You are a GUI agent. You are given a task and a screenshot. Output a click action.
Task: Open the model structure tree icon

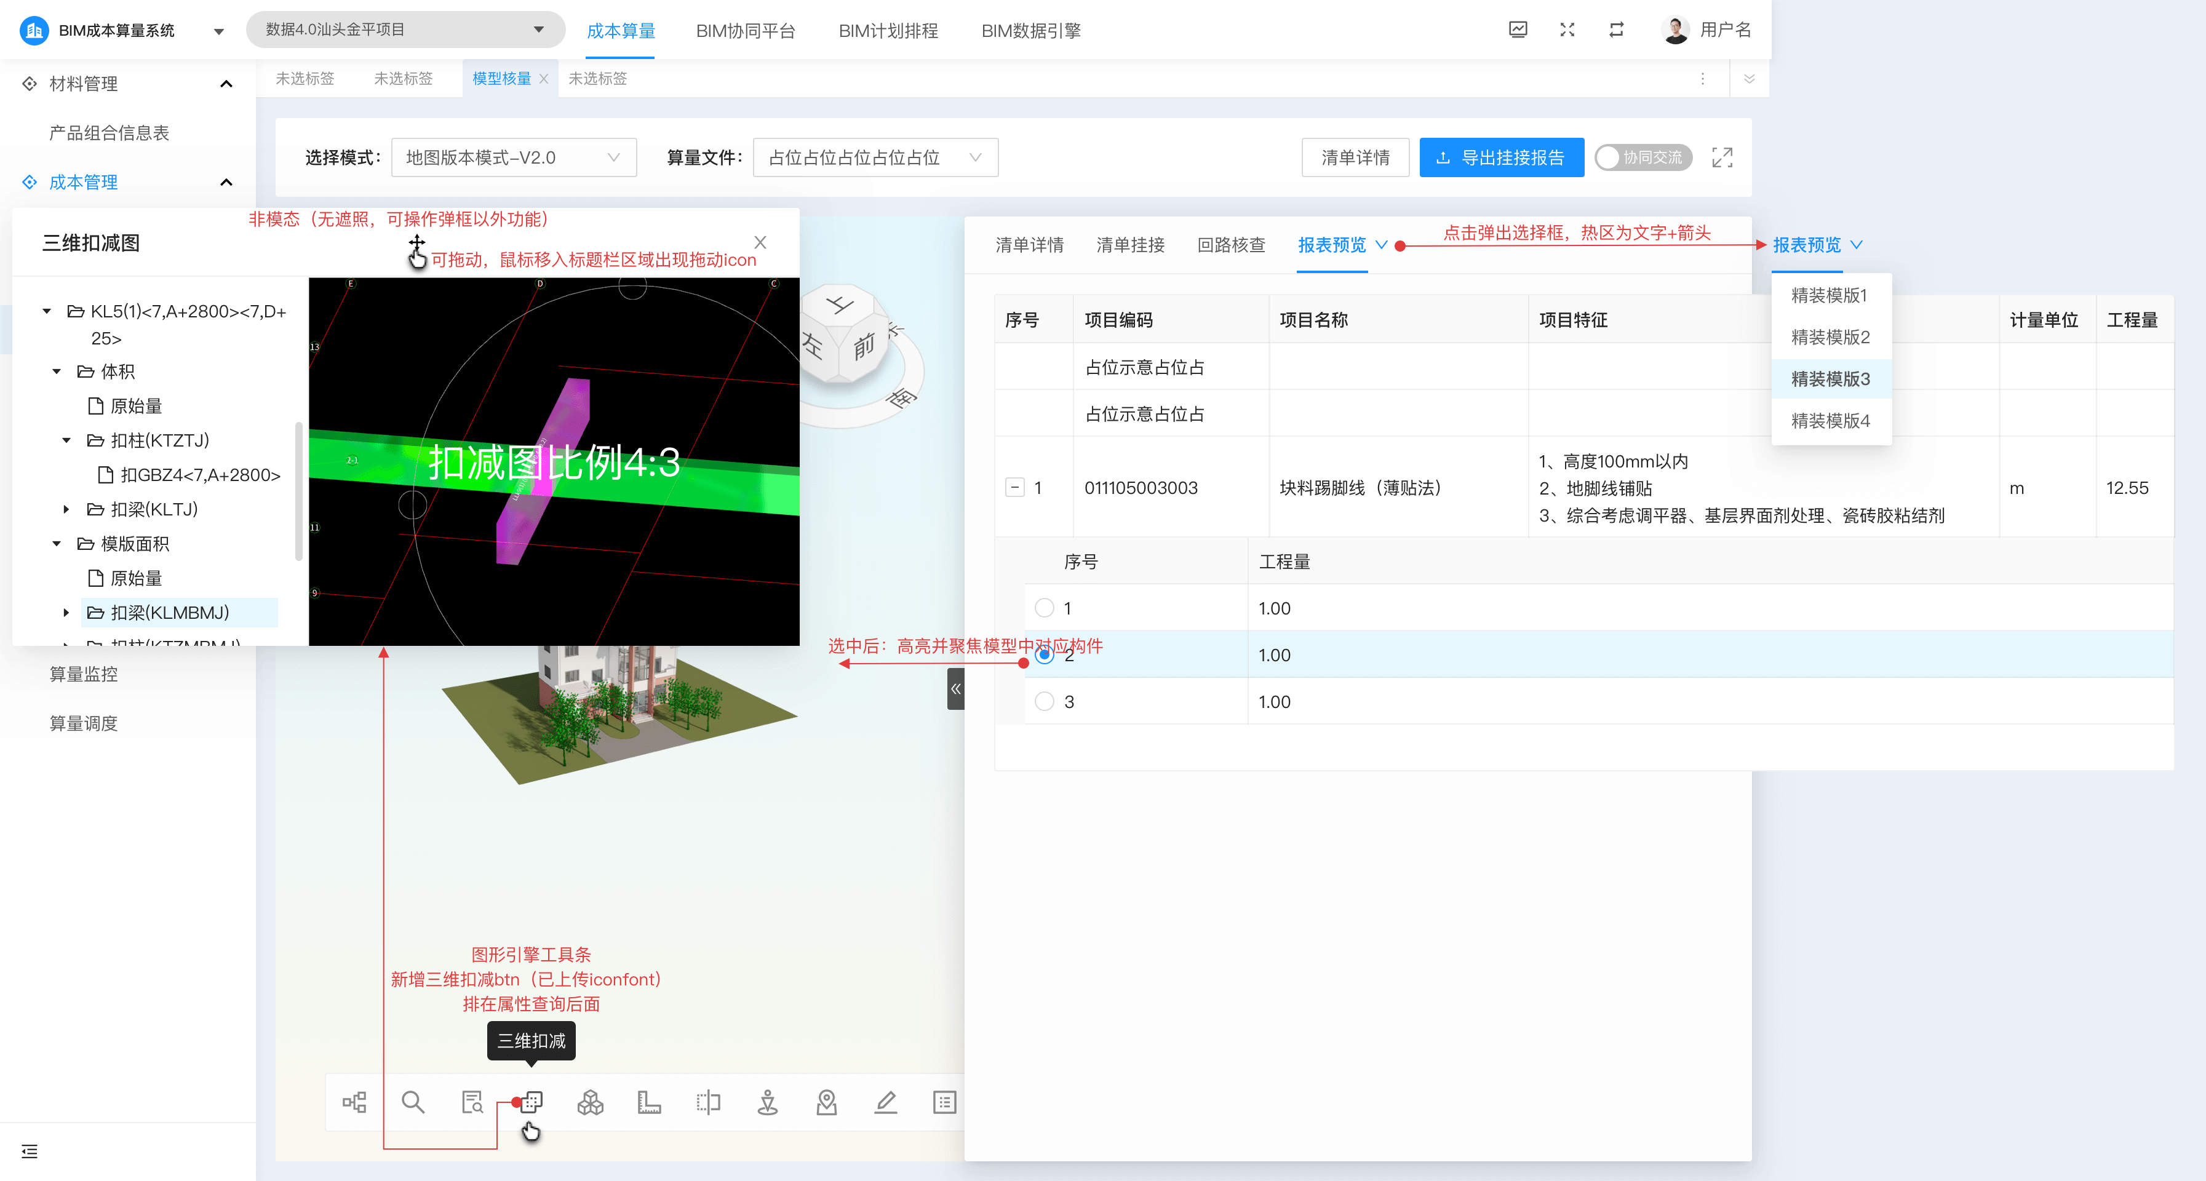point(354,1102)
